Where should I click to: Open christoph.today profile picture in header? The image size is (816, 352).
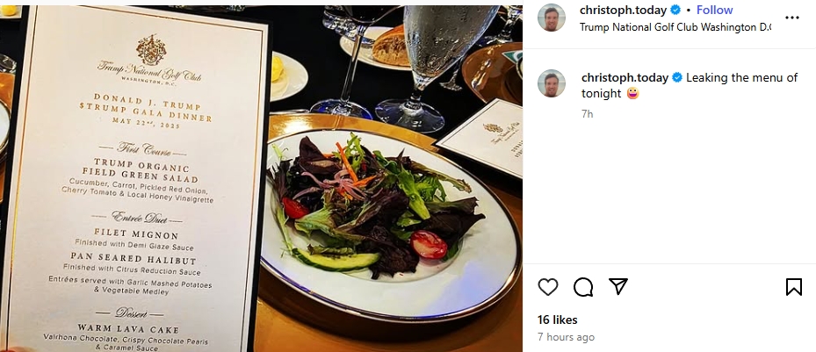coord(551,18)
